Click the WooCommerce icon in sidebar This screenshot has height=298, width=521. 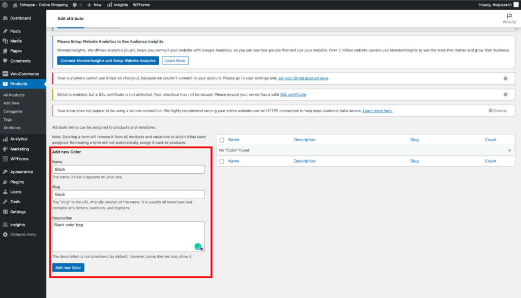coord(5,74)
